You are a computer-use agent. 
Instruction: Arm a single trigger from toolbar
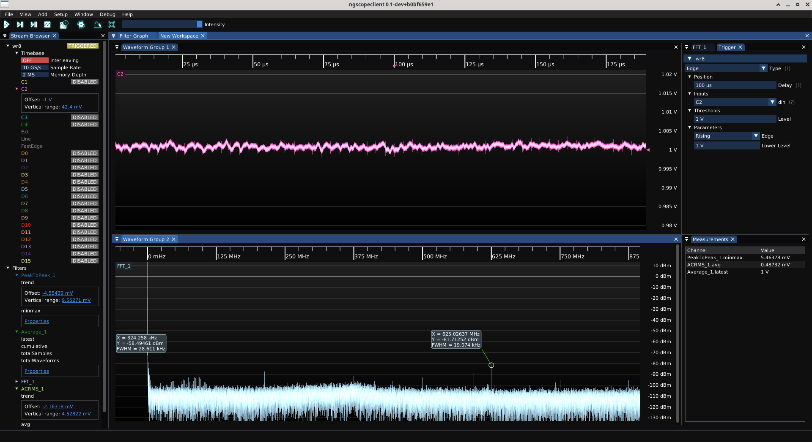pos(20,24)
